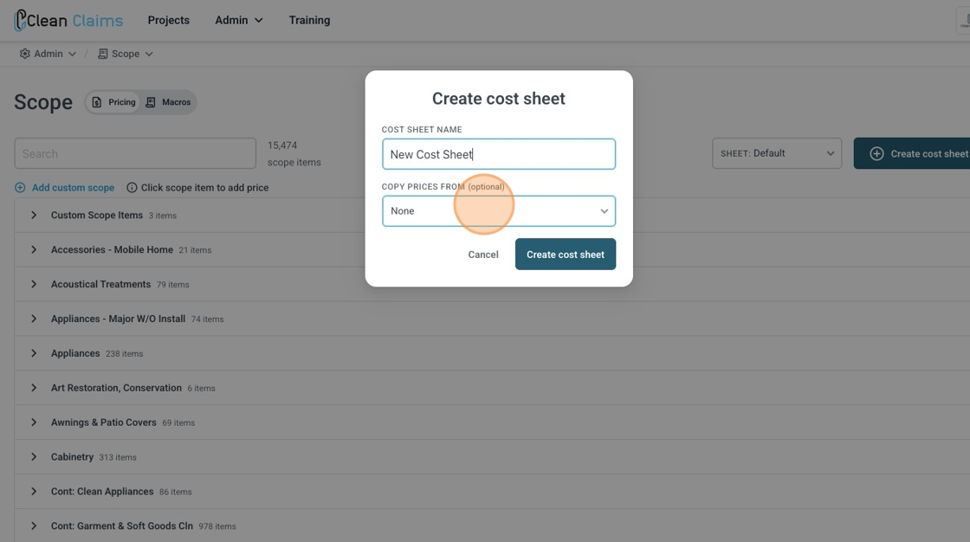Switch to the Pricing view toggle
This screenshot has height=542, width=970.
pyautogui.click(x=113, y=102)
